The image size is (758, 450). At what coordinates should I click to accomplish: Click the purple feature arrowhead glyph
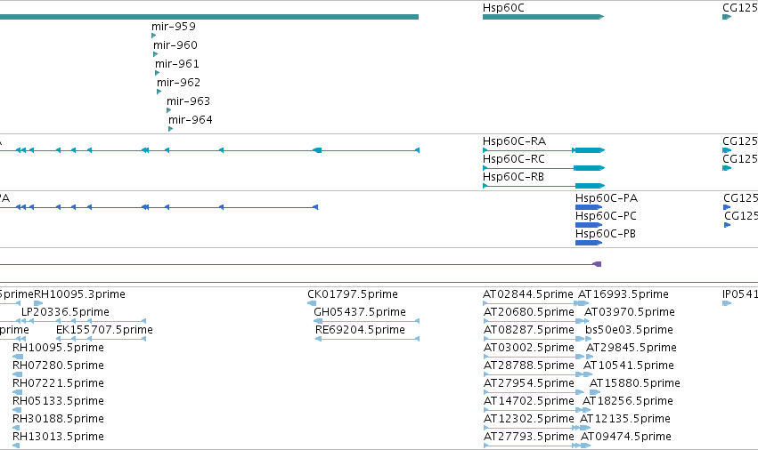[x=597, y=264]
